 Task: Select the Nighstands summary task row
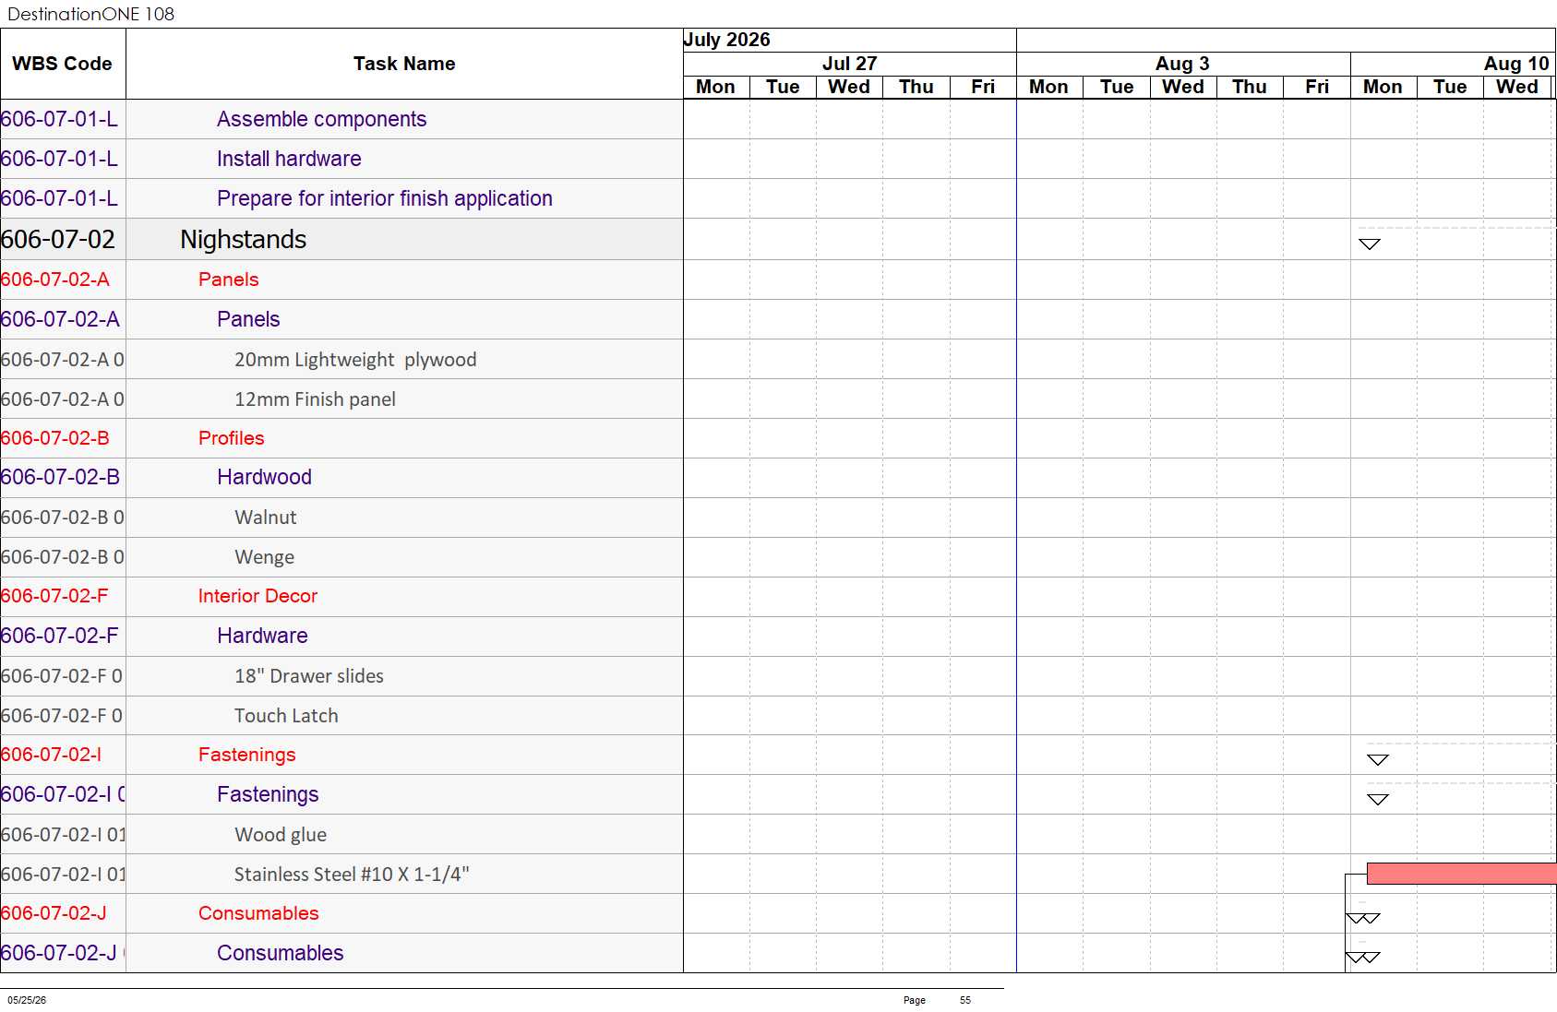tap(341, 239)
